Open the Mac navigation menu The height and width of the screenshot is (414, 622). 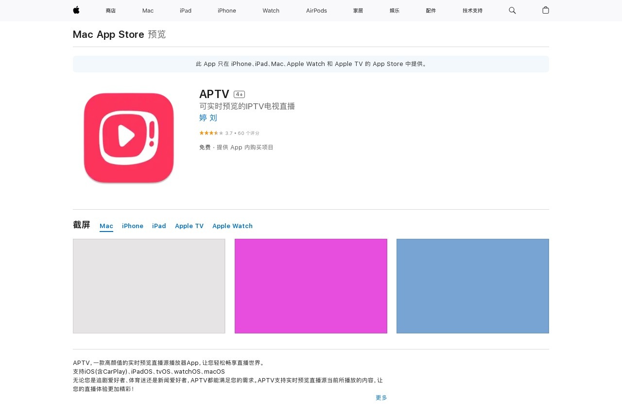coord(148,11)
